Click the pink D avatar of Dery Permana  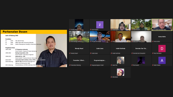(162, 48)
